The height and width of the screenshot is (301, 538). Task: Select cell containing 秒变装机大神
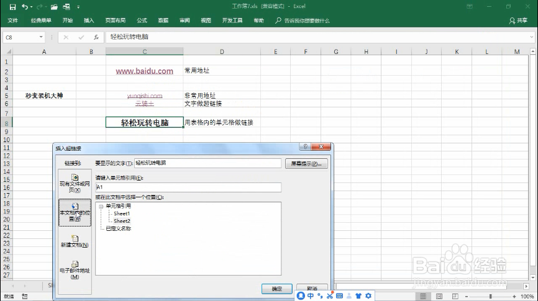point(44,96)
